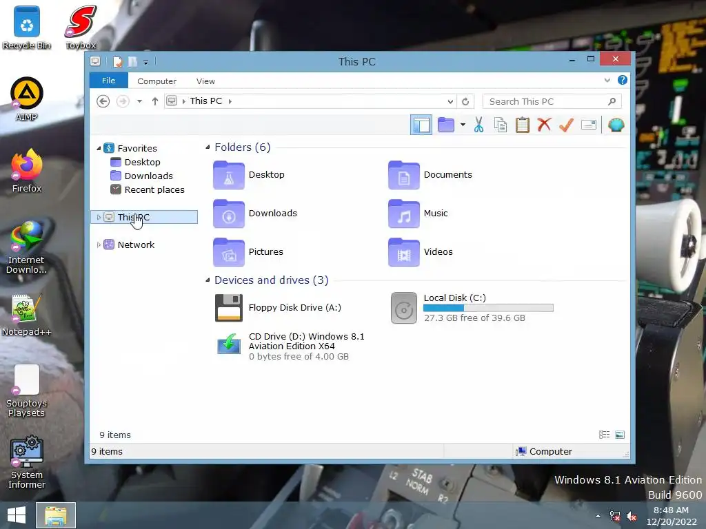The width and height of the screenshot is (706, 529).
Task: Click the Cut scissors icon
Action: pos(478,125)
